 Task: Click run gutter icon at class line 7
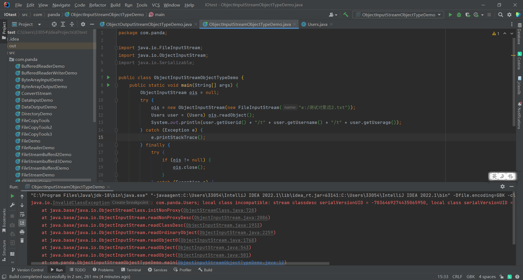[x=108, y=77]
